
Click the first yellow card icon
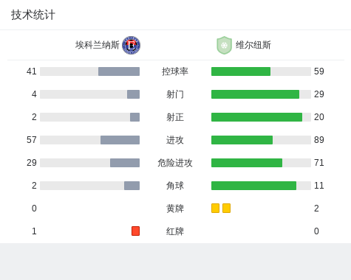pyautogui.click(x=215, y=208)
